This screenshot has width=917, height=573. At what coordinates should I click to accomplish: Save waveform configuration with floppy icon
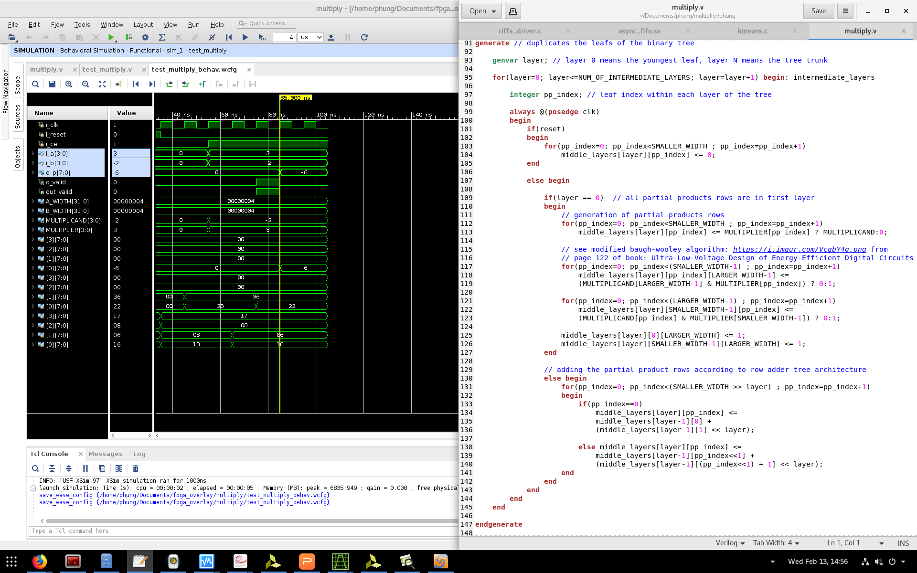(x=52, y=84)
